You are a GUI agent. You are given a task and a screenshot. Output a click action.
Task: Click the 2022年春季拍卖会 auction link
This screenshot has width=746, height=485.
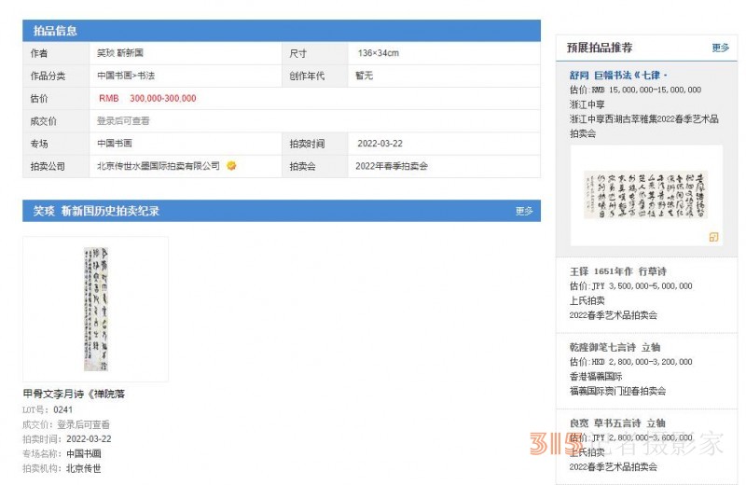point(392,166)
